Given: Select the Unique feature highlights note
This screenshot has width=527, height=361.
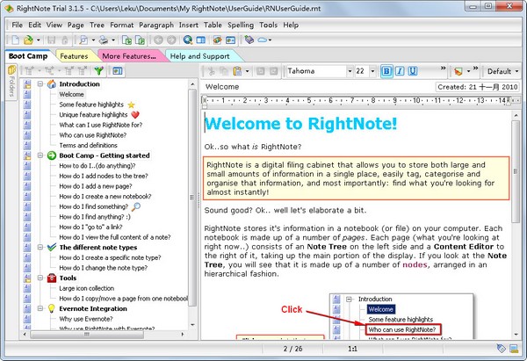Looking at the screenshot, I should [93, 114].
